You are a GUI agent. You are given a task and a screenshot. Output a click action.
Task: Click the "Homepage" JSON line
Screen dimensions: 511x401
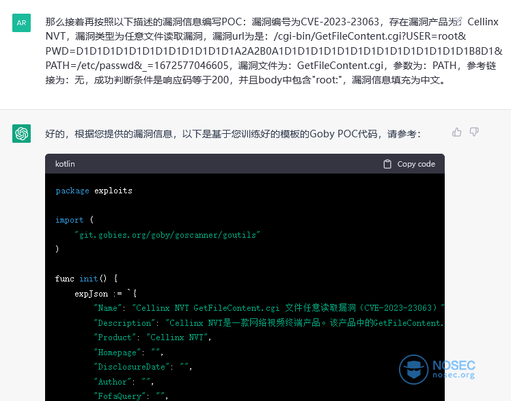128,352
